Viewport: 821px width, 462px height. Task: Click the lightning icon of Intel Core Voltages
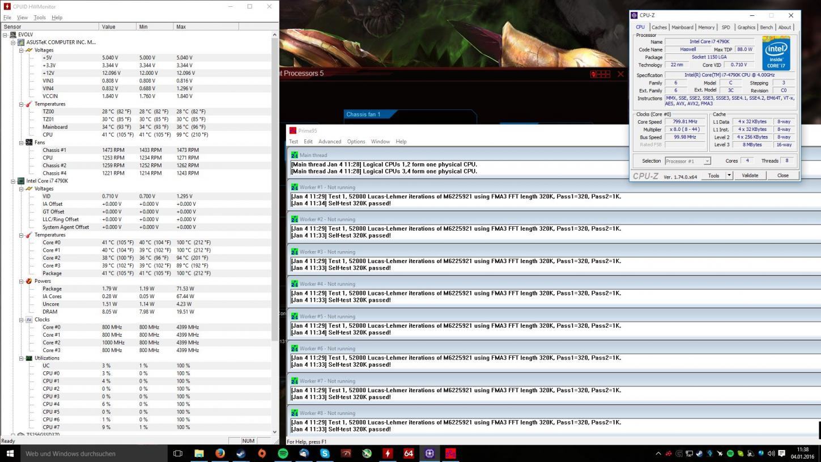29,189
